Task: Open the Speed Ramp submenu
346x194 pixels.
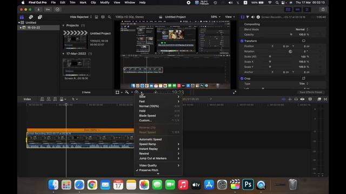Action: click(x=158, y=144)
